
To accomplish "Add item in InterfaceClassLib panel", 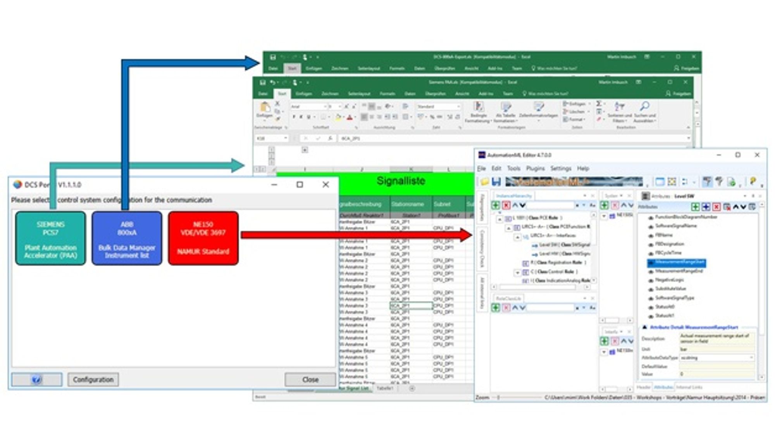I will pos(604,341).
